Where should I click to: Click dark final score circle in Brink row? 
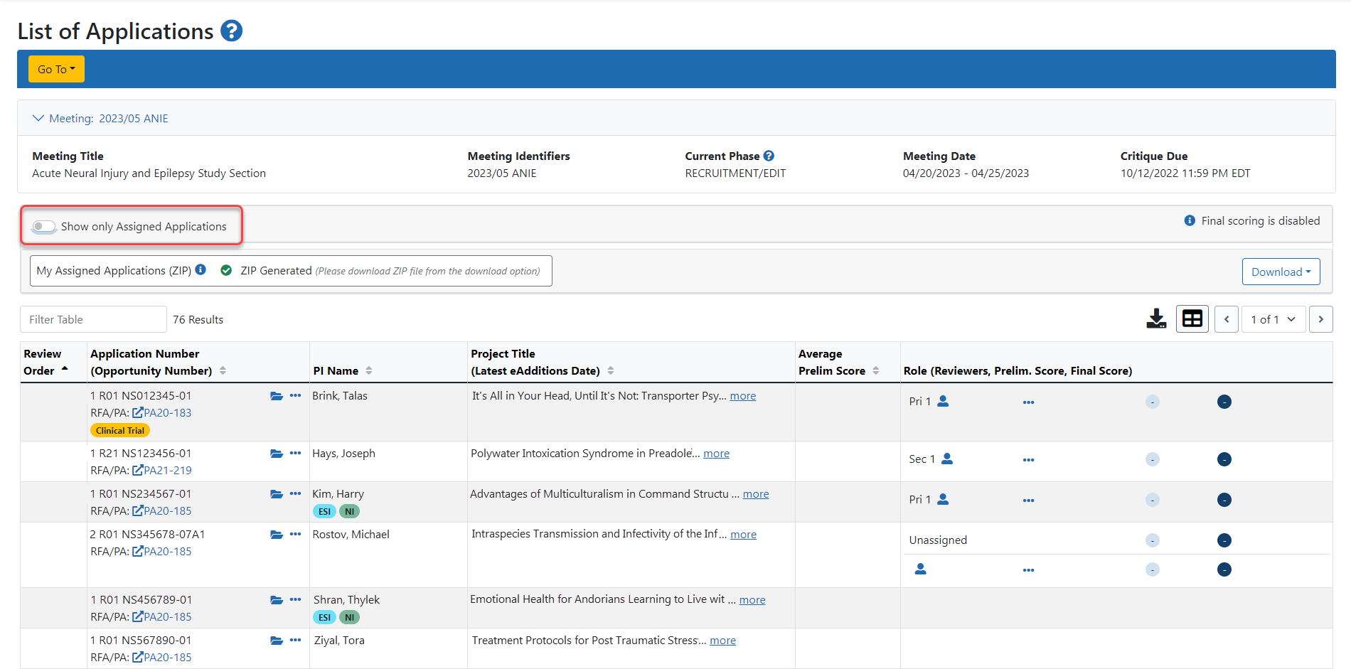(x=1224, y=402)
